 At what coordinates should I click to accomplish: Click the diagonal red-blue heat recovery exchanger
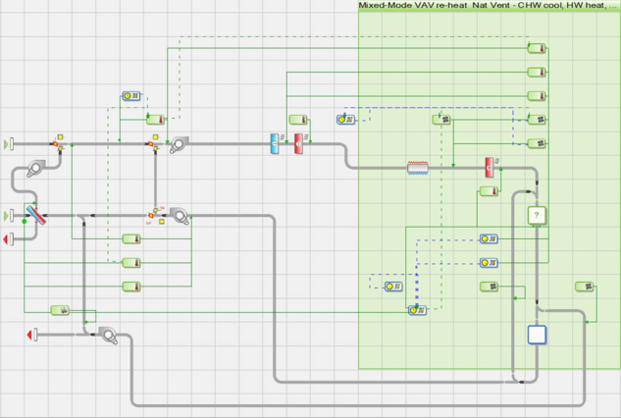[35, 214]
